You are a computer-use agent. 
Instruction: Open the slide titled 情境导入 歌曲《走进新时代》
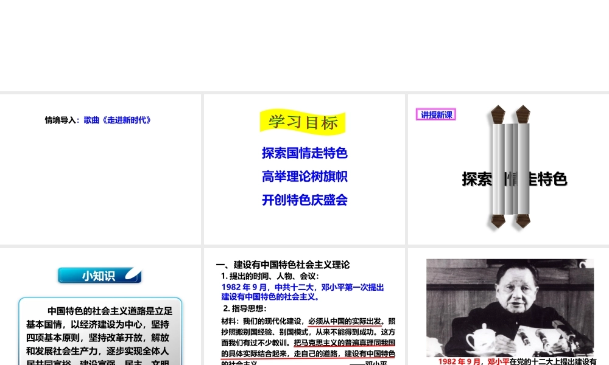point(100,169)
